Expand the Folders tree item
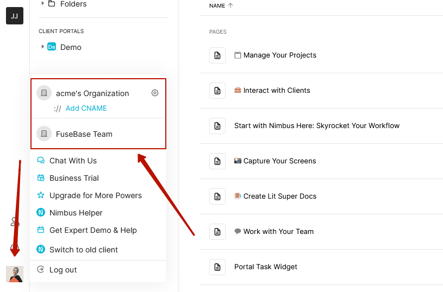Image resolution: width=443 pixels, height=292 pixels. [x=43, y=4]
